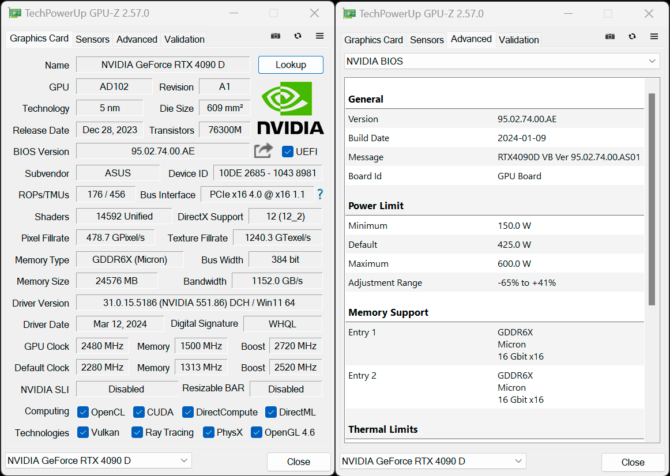Click the Texture Fillrate field
The width and height of the screenshot is (670, 476).
[x=278, y=237]
